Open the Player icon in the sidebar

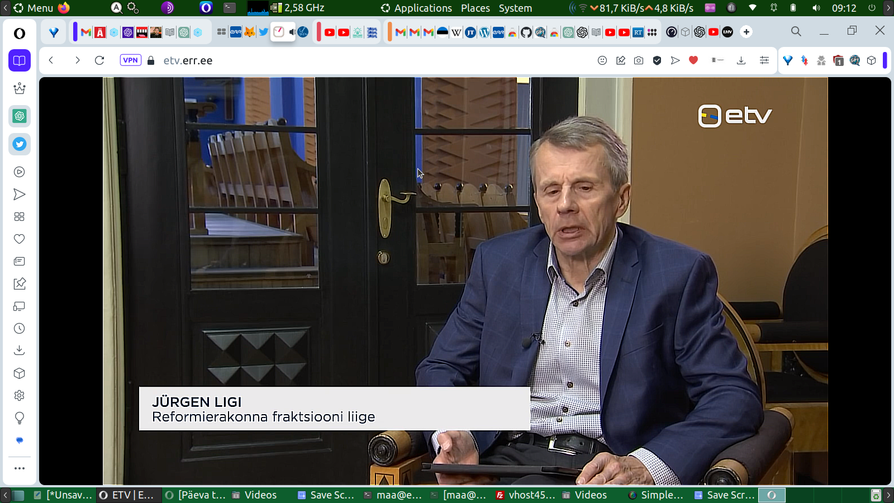coord(20,172)
